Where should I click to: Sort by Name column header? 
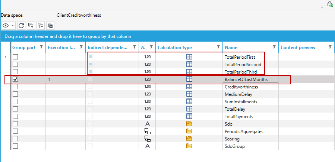click(231, 48)
